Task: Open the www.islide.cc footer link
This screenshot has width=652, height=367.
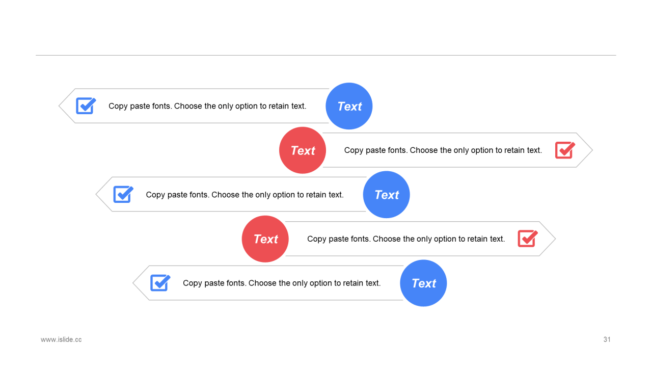Action: point(61,339)
